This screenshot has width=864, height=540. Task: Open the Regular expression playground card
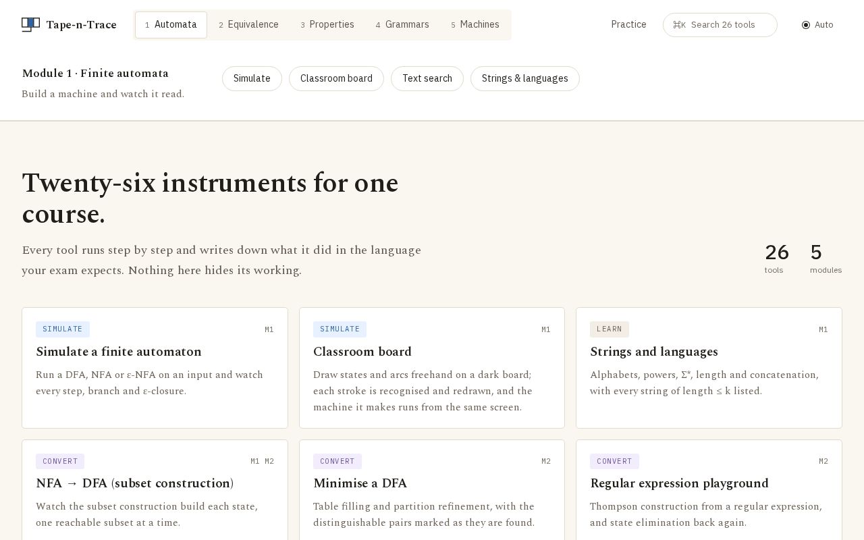(x=709, y=490)
